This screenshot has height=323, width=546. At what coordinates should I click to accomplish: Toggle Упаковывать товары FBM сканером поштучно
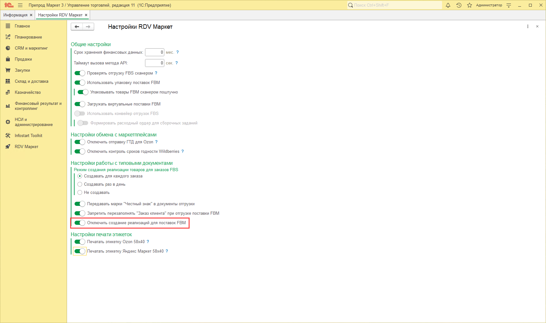click(x=83, y=92)
